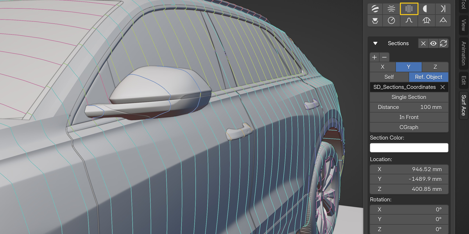Image resolution: width=469 pixels, height=234 pixels.
Task: Enable the X axis section direction
Action: click(382, 67)
